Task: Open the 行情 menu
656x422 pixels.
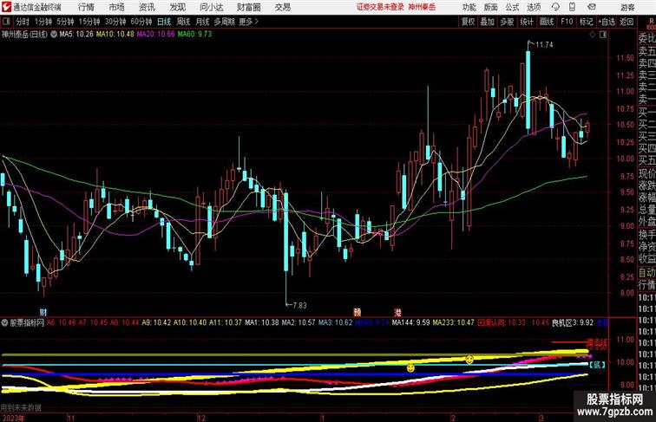Action: 86,7
